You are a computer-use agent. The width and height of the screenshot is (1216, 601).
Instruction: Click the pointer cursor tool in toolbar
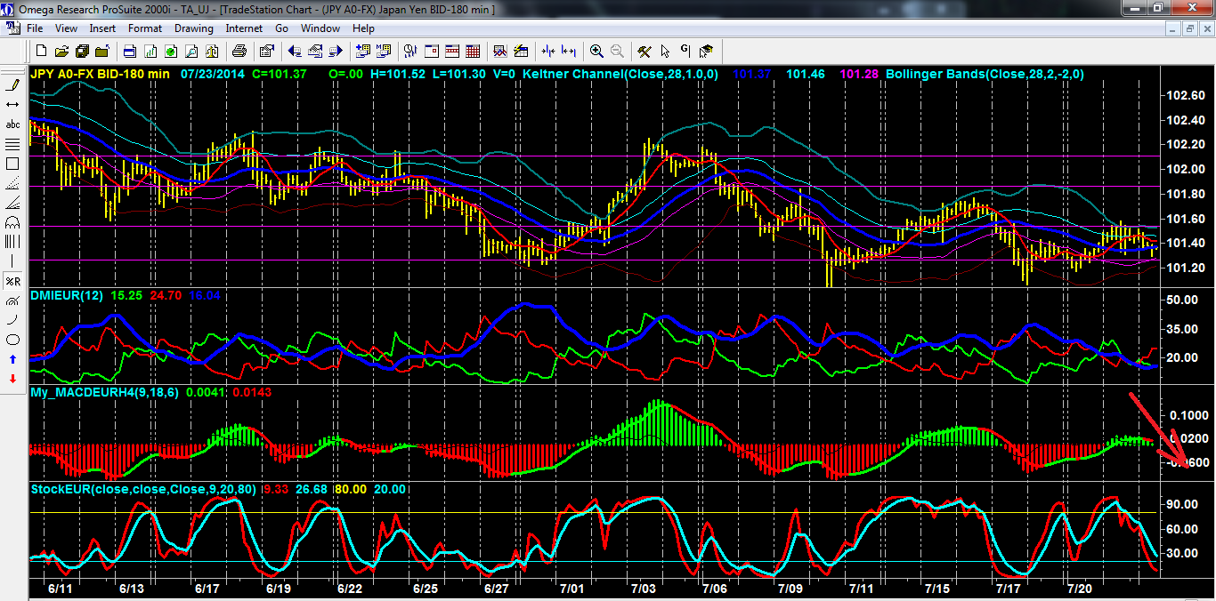(664, 51)
